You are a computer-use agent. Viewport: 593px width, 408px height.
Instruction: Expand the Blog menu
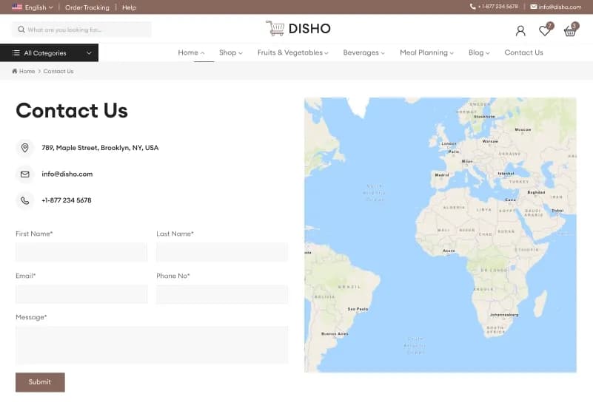click(479, 52)
